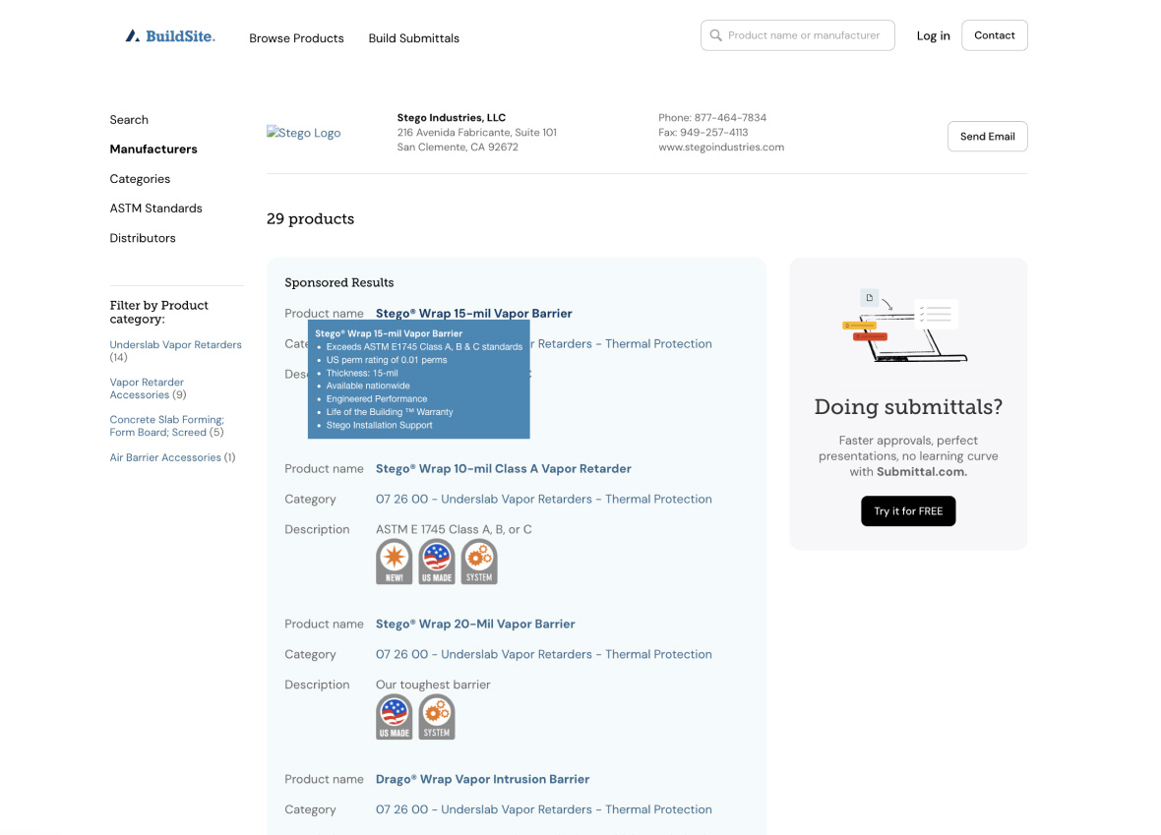
Task: Open Categories in sidebar
Action: (140, 178)
